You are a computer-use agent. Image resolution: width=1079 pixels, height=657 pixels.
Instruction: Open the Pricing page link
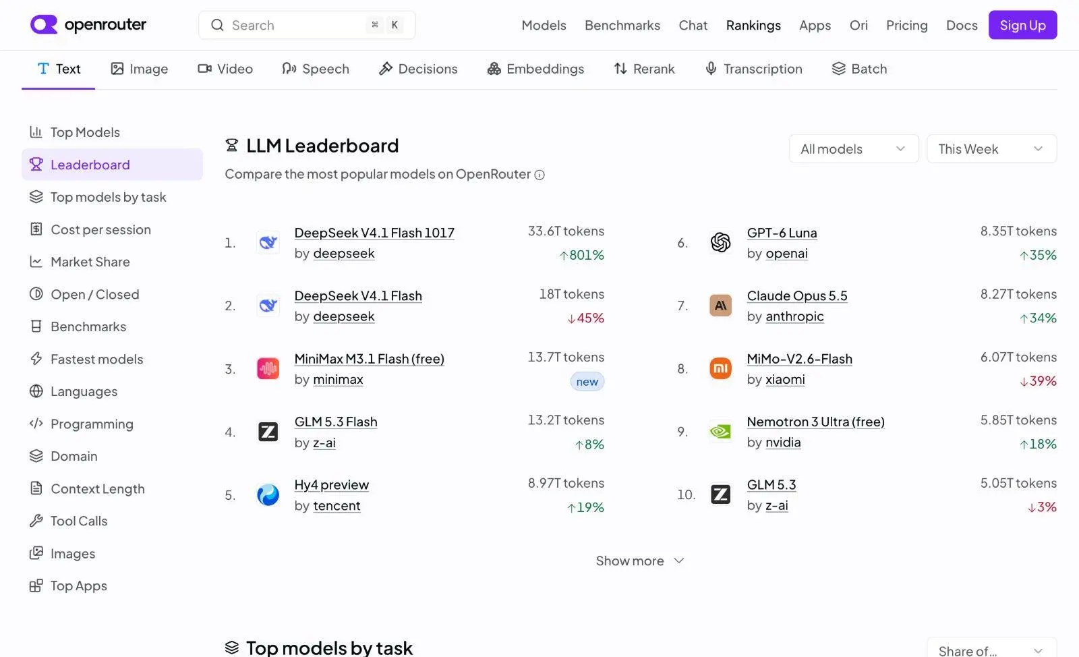point(906,25)
